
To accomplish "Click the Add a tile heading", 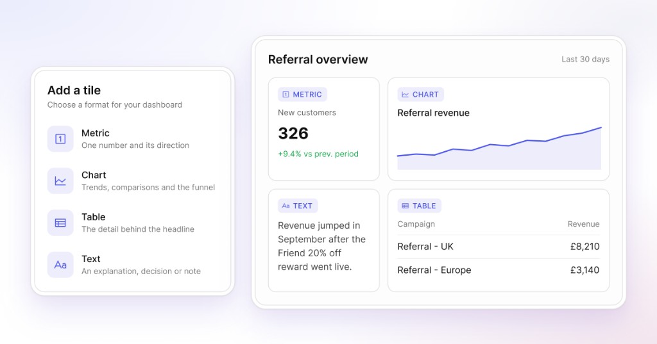I will tap(74, 90).
